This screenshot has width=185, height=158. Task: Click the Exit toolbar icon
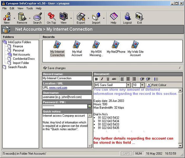(139, 17)
